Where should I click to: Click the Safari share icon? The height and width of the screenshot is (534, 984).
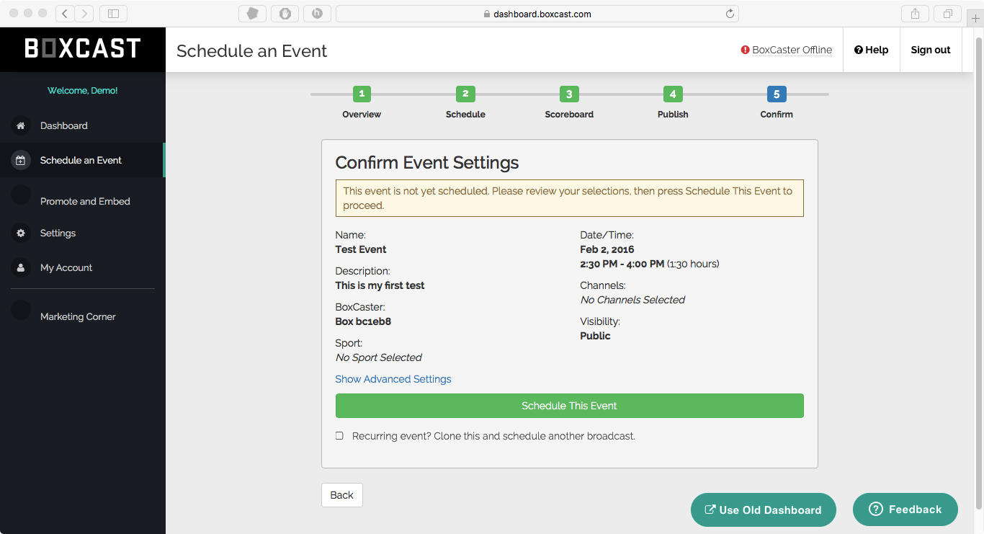[x=916, y=14]
